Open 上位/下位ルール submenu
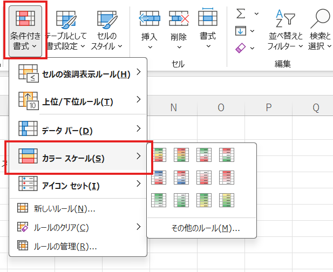Image resolution: width=333 pixels, height=272 pixels. point(78,100)
